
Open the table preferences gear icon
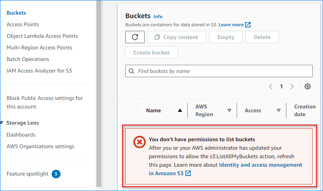(x=308, y=86)
